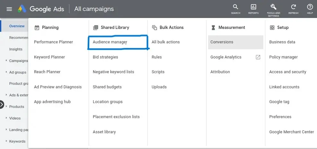Click the Shared Library column heading

point(115,28)
